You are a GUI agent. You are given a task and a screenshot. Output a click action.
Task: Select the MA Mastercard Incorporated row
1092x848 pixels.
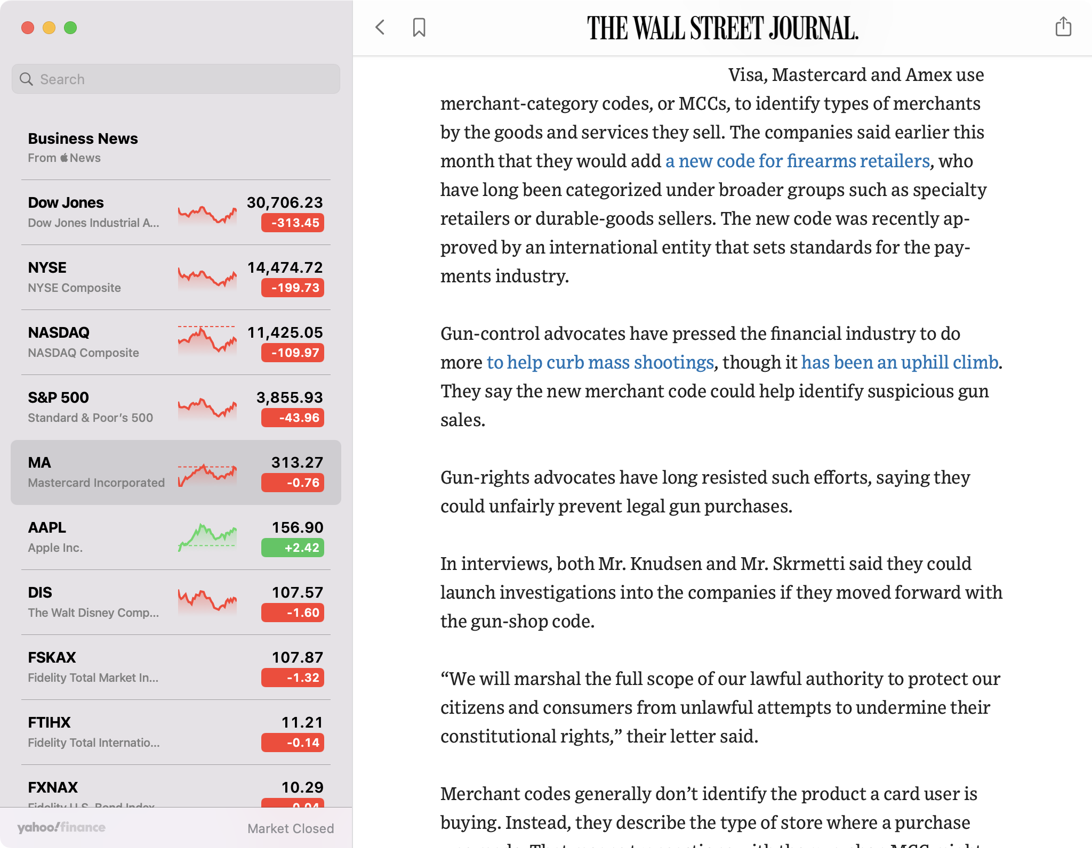[176, 472]
